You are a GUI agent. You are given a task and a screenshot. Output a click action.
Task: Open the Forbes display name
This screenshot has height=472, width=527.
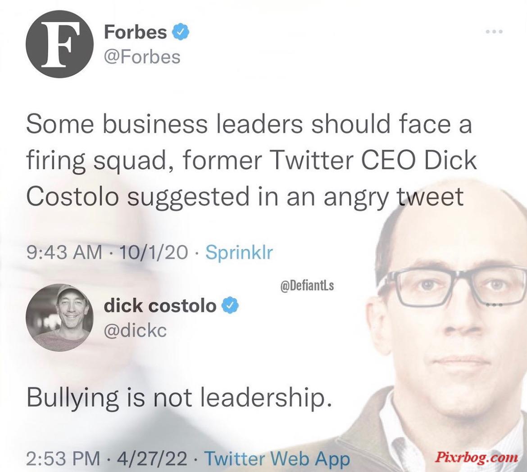[x=136, y=32]
